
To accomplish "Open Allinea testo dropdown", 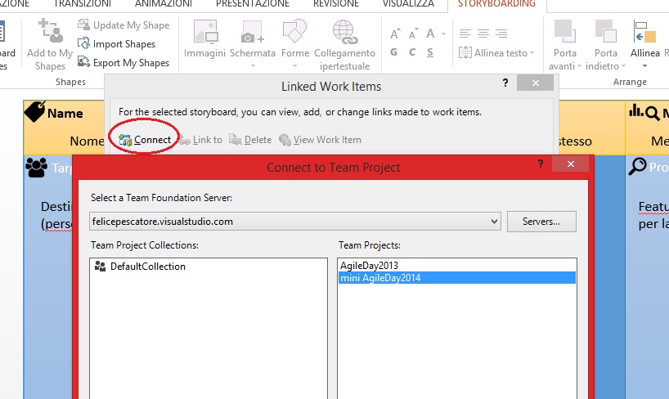I will [496, 53].
